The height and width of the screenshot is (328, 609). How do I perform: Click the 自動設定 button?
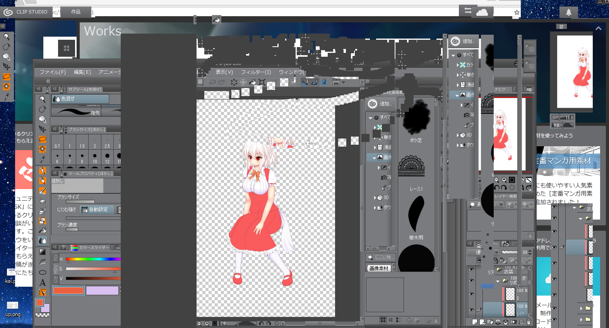point(95,210)
